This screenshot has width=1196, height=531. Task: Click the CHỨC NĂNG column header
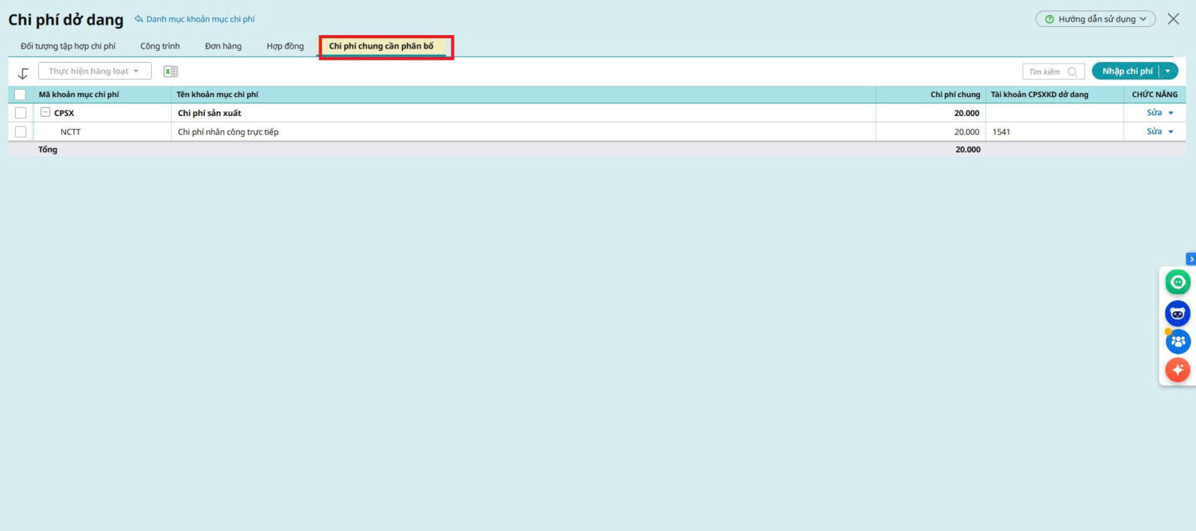coord(1154,95)
